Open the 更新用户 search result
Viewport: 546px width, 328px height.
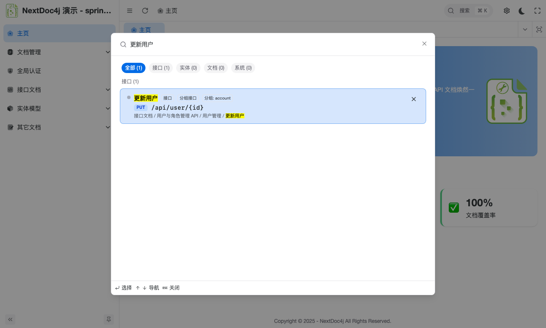(x=273, y=106)
